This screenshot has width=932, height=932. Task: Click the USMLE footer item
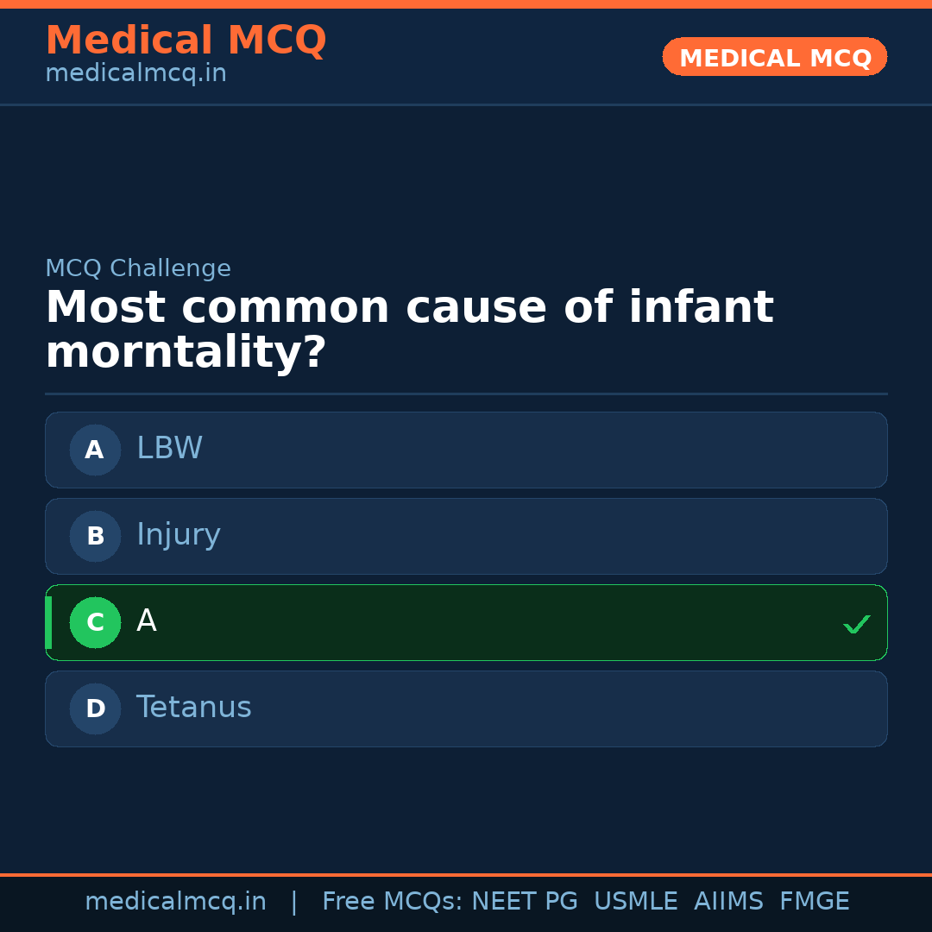point(636,901)
